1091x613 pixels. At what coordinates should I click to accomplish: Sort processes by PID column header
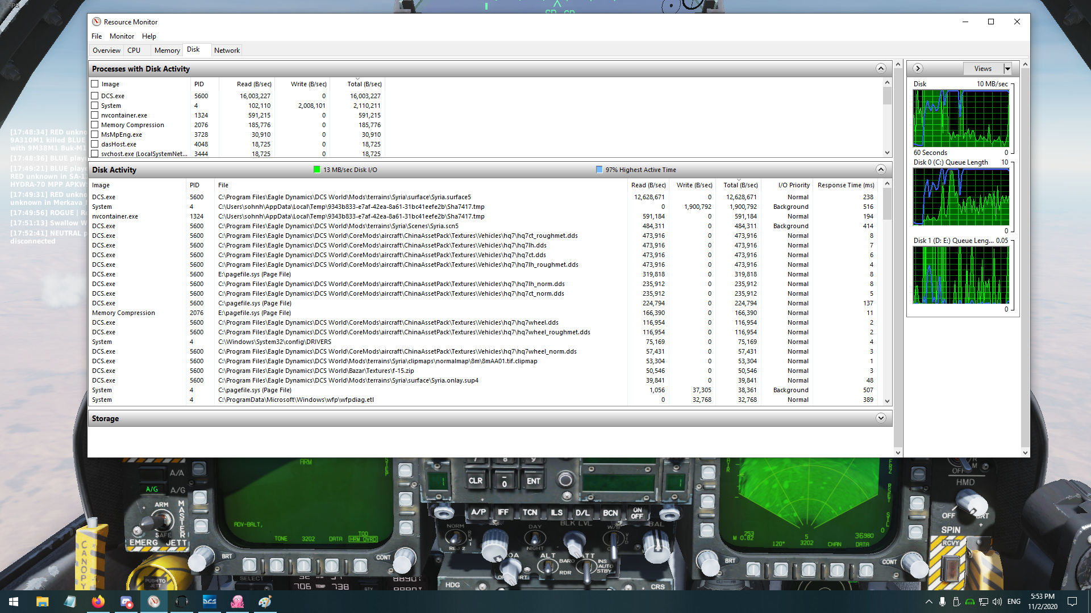click(204, 84)
